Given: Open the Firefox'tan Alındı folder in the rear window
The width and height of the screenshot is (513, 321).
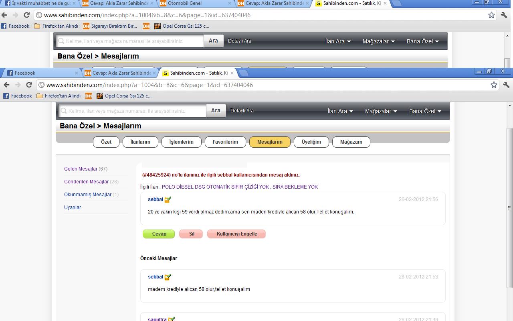Looking at the screenshot, I should point(56,26).
